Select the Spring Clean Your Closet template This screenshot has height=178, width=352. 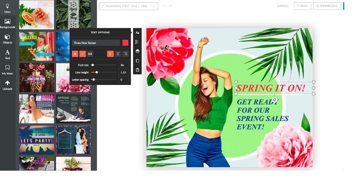pyautogui.click(x=73, y=140)
